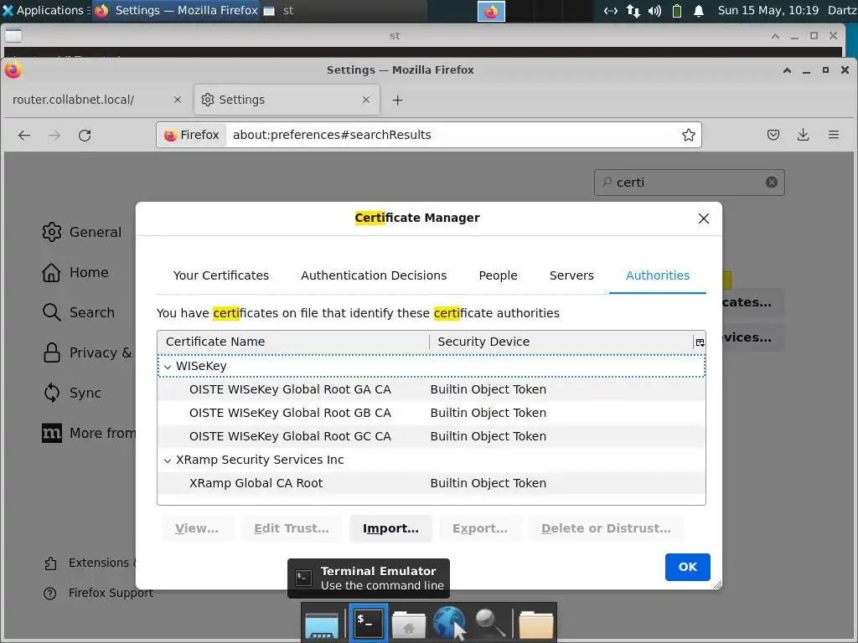Focus the settings search field with 'certi'
858x643 pixels.
689,182
